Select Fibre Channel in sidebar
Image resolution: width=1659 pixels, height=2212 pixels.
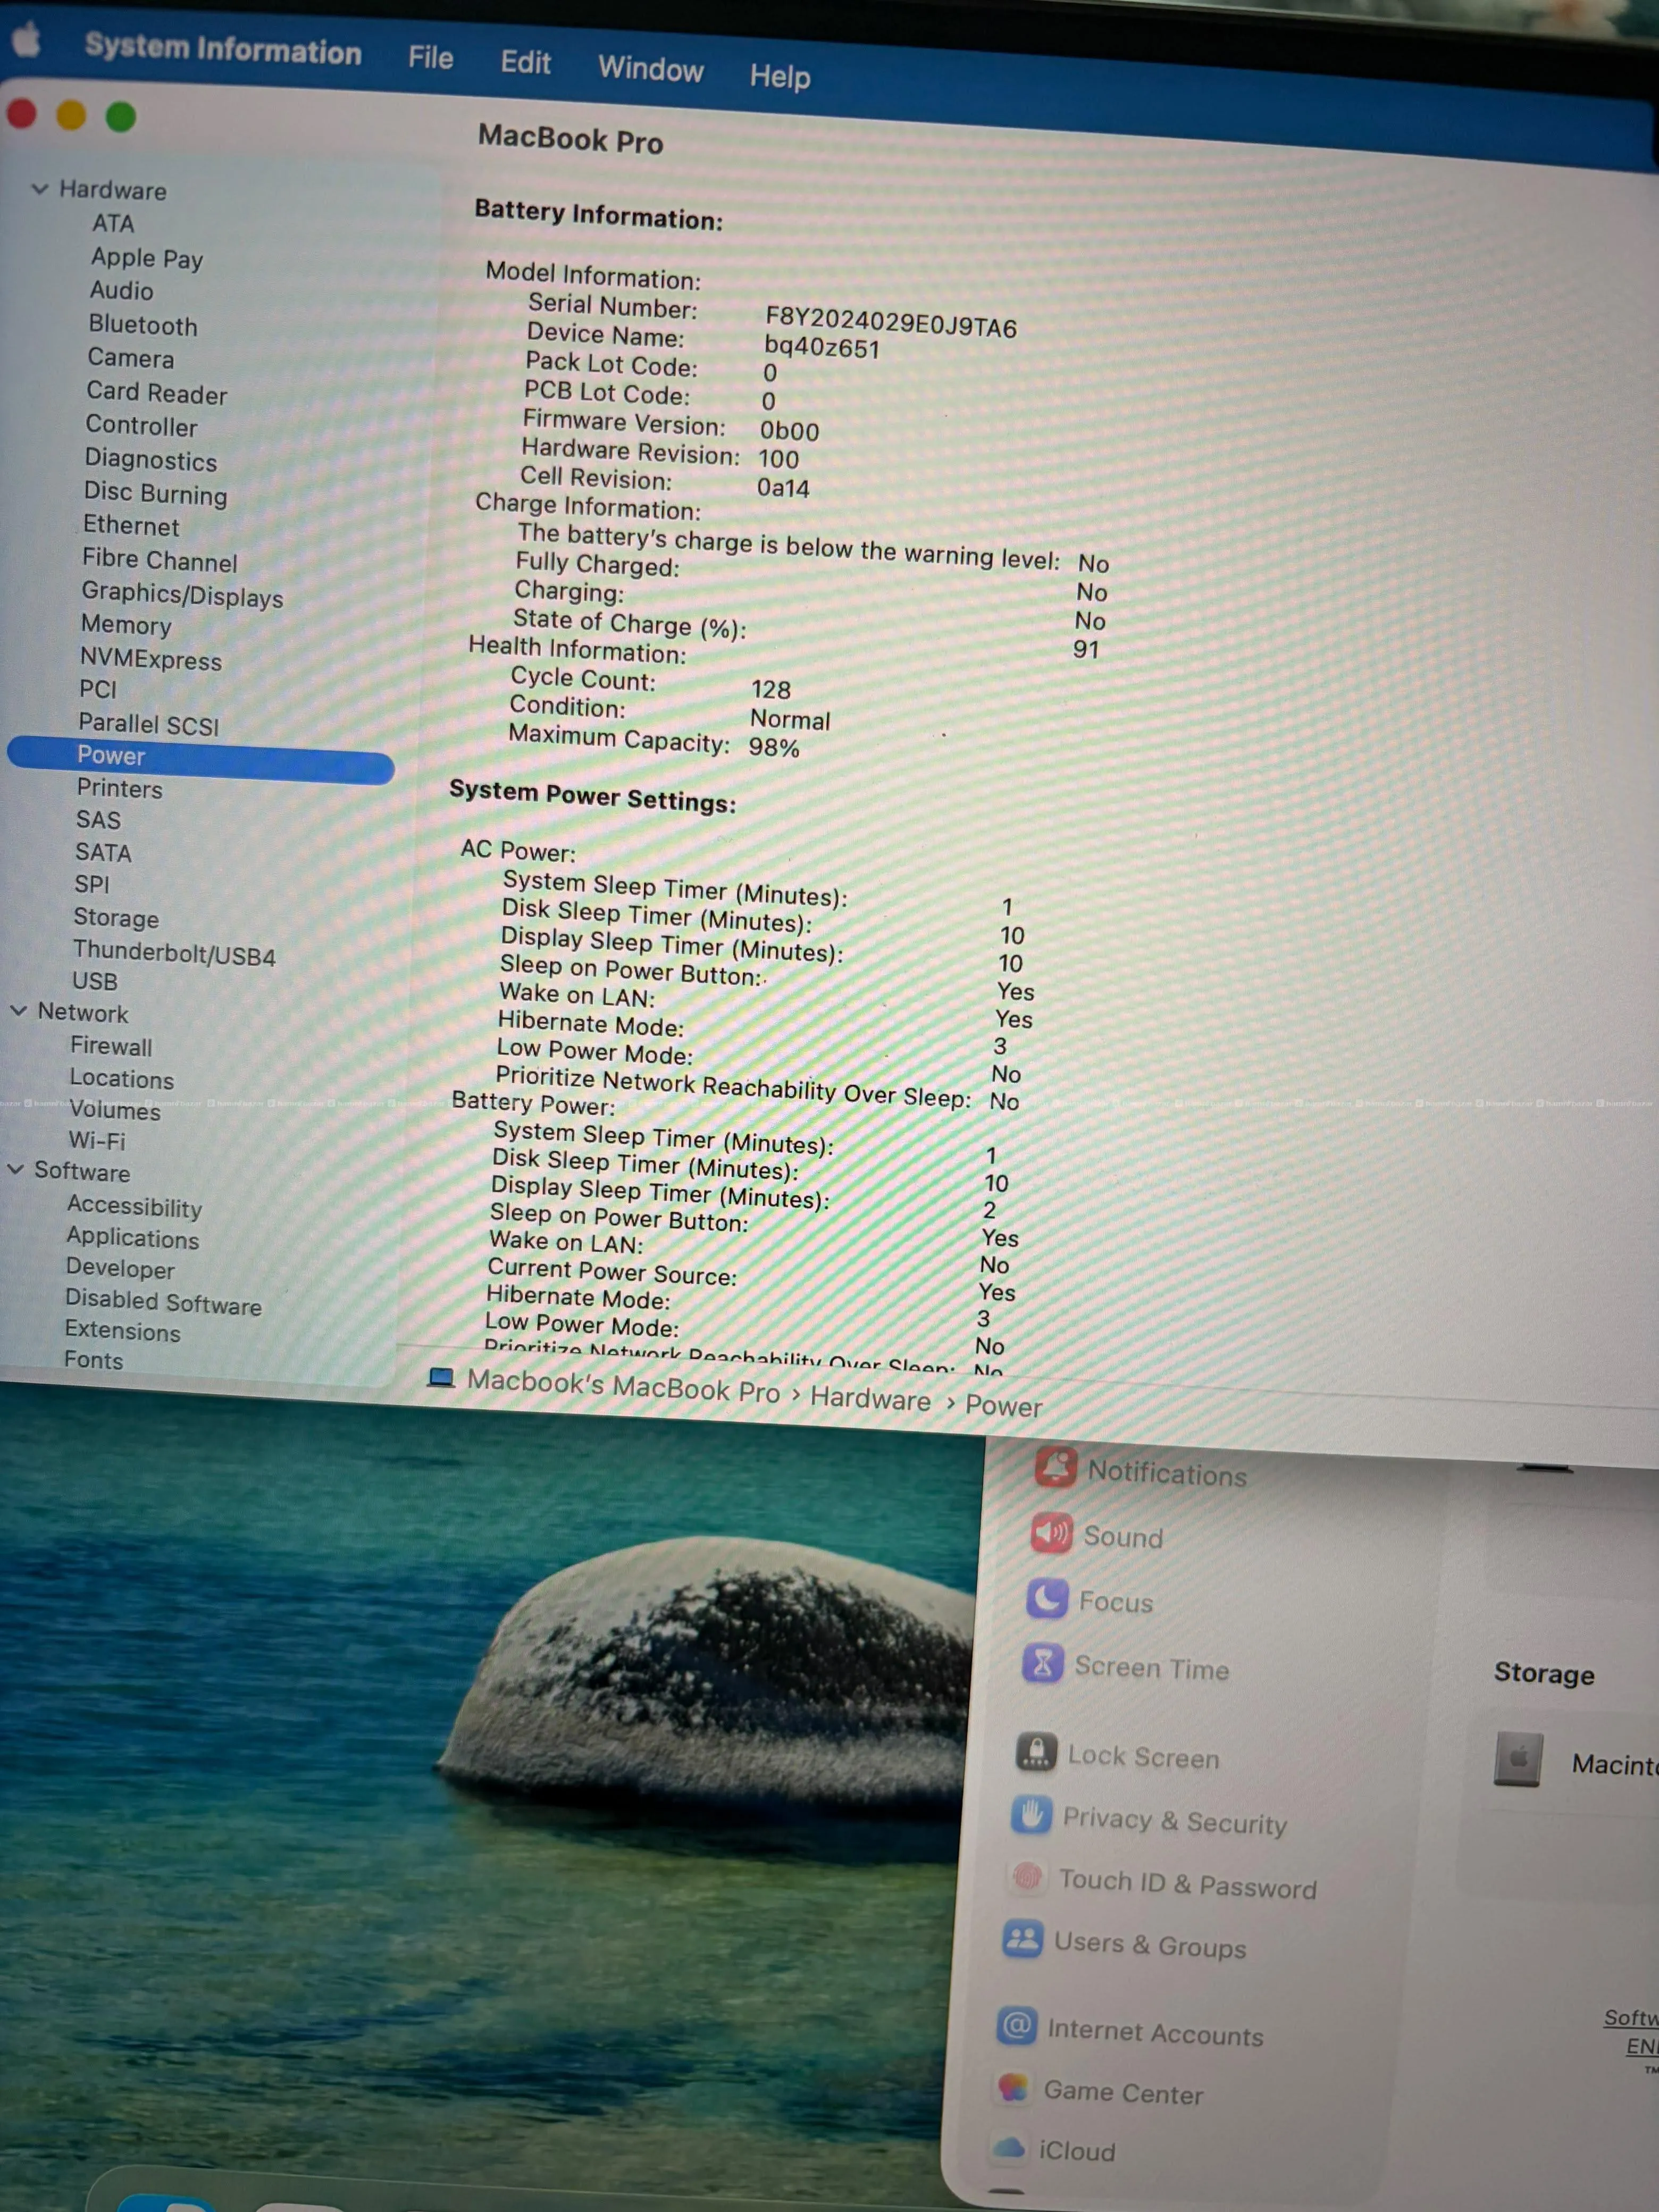point(160,561)
